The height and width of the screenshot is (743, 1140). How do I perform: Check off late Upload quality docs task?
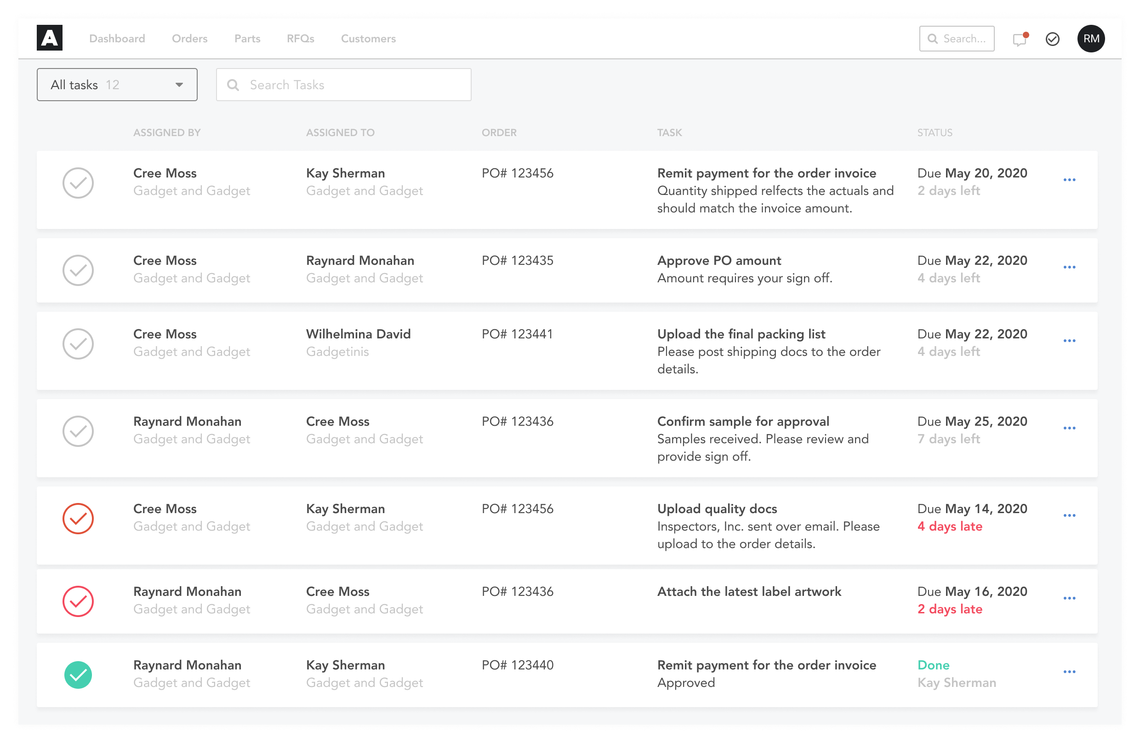[x=78, y=519]
